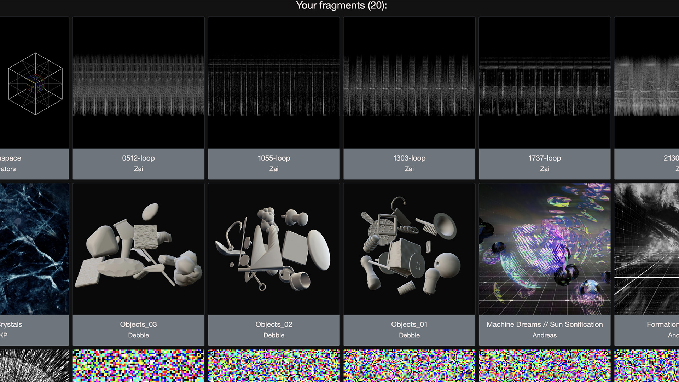
Task: Open Machine Dreams Sun Sonification artwork
Action: (x=545, y=249)
